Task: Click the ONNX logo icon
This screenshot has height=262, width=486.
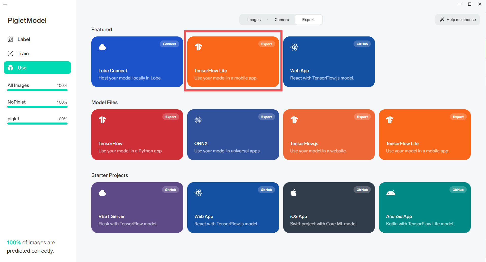Action: coord(198,120)
